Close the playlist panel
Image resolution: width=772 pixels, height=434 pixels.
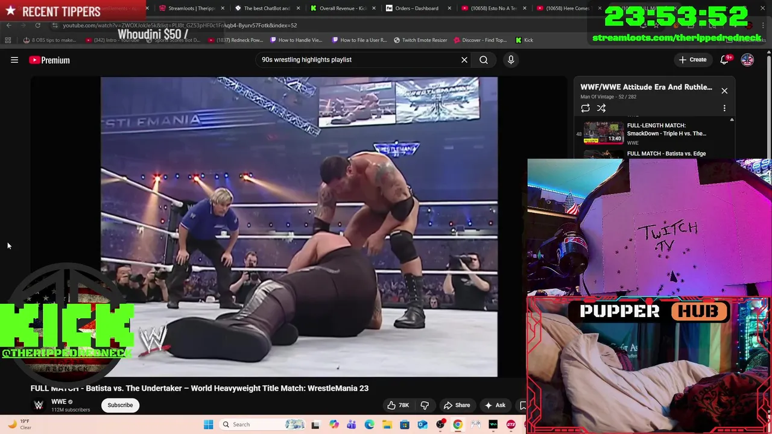(724, 91)
